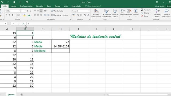Switch to the Insertar tab
This screenshot has height=96, width=171.
13,6
